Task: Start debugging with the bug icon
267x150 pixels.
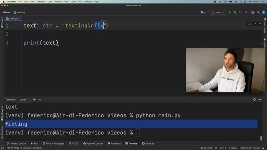Action: pyautogui.click(x=235, y=12)
